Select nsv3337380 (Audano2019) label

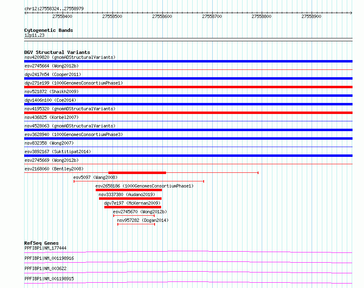tap(127, 194)
